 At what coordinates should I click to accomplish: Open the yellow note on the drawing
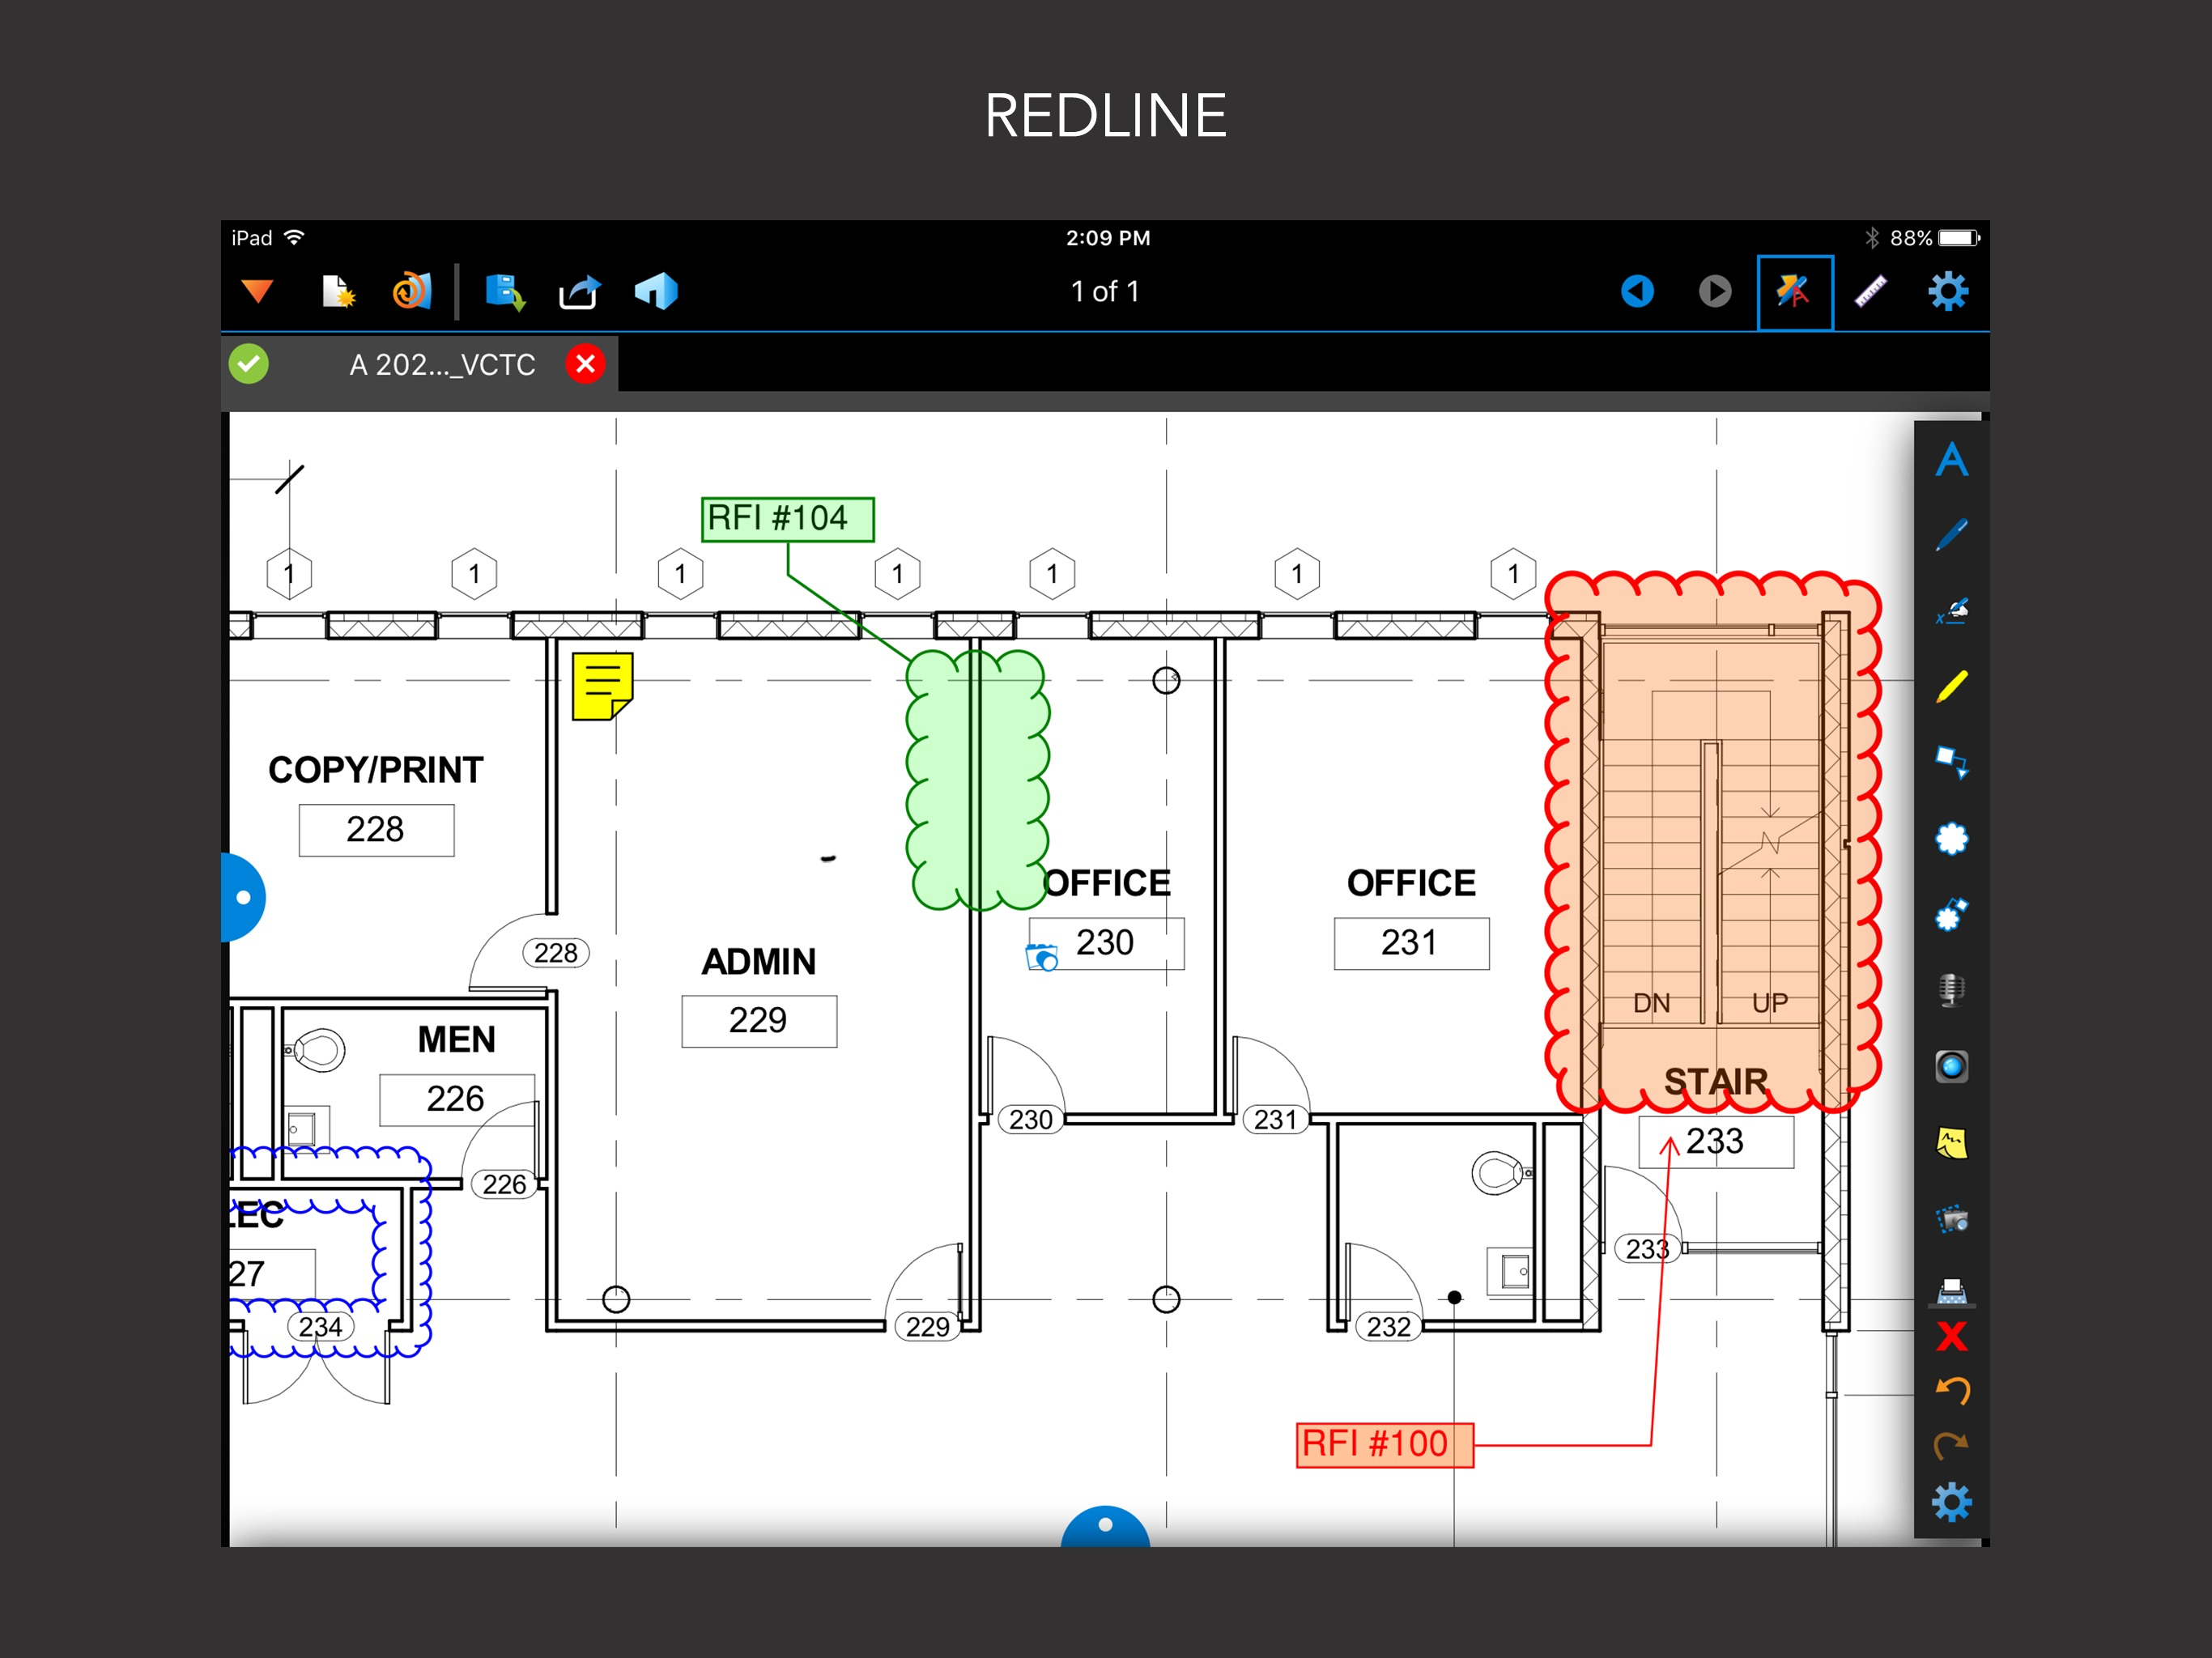coord(602,686)
